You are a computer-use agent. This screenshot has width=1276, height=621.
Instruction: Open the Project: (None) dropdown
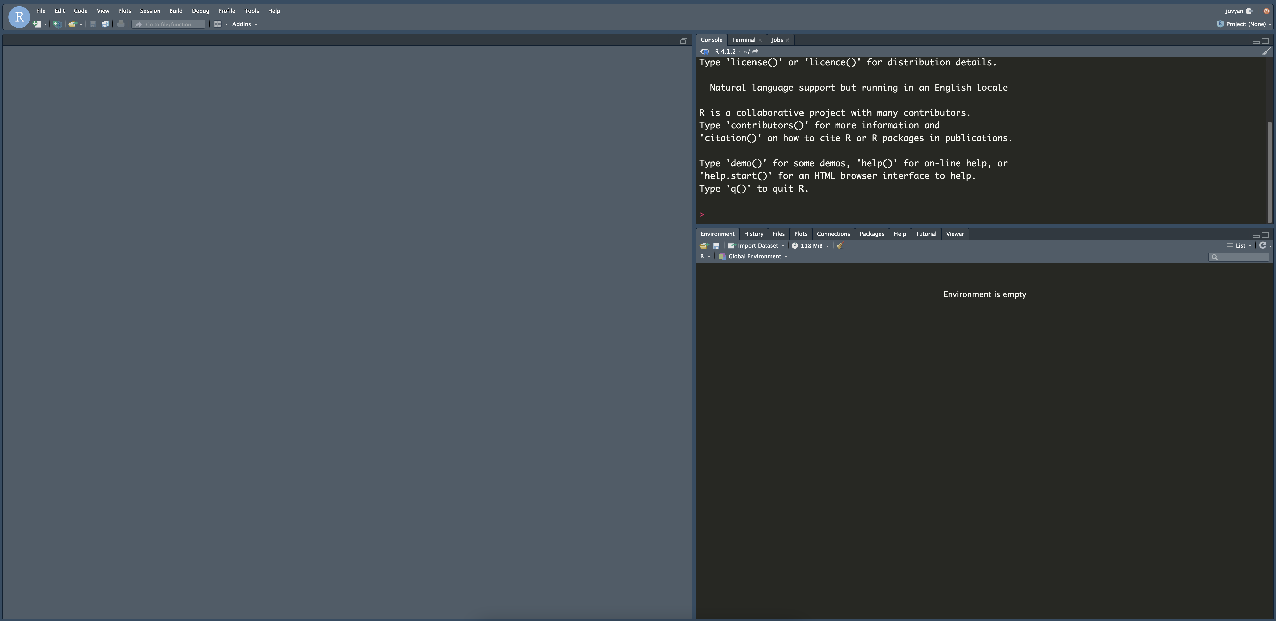click(1244, 24)
